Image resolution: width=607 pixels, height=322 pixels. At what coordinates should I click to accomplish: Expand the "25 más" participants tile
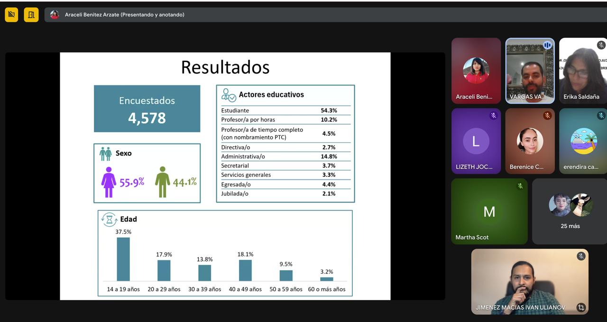(570, 211)
